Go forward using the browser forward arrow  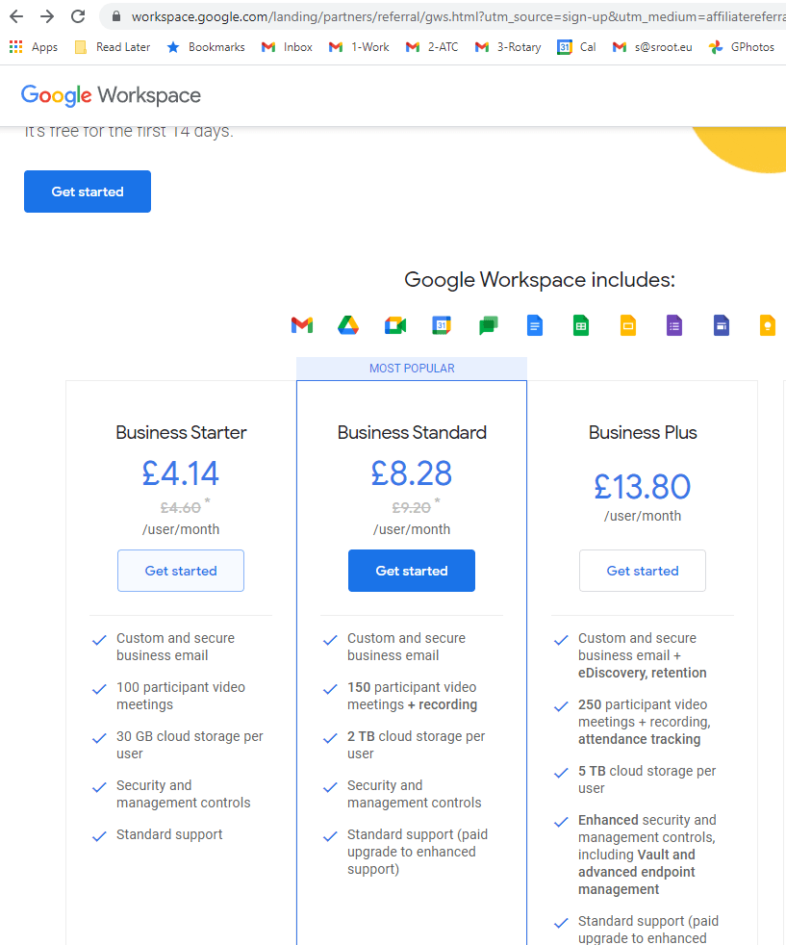click(47, 16)
